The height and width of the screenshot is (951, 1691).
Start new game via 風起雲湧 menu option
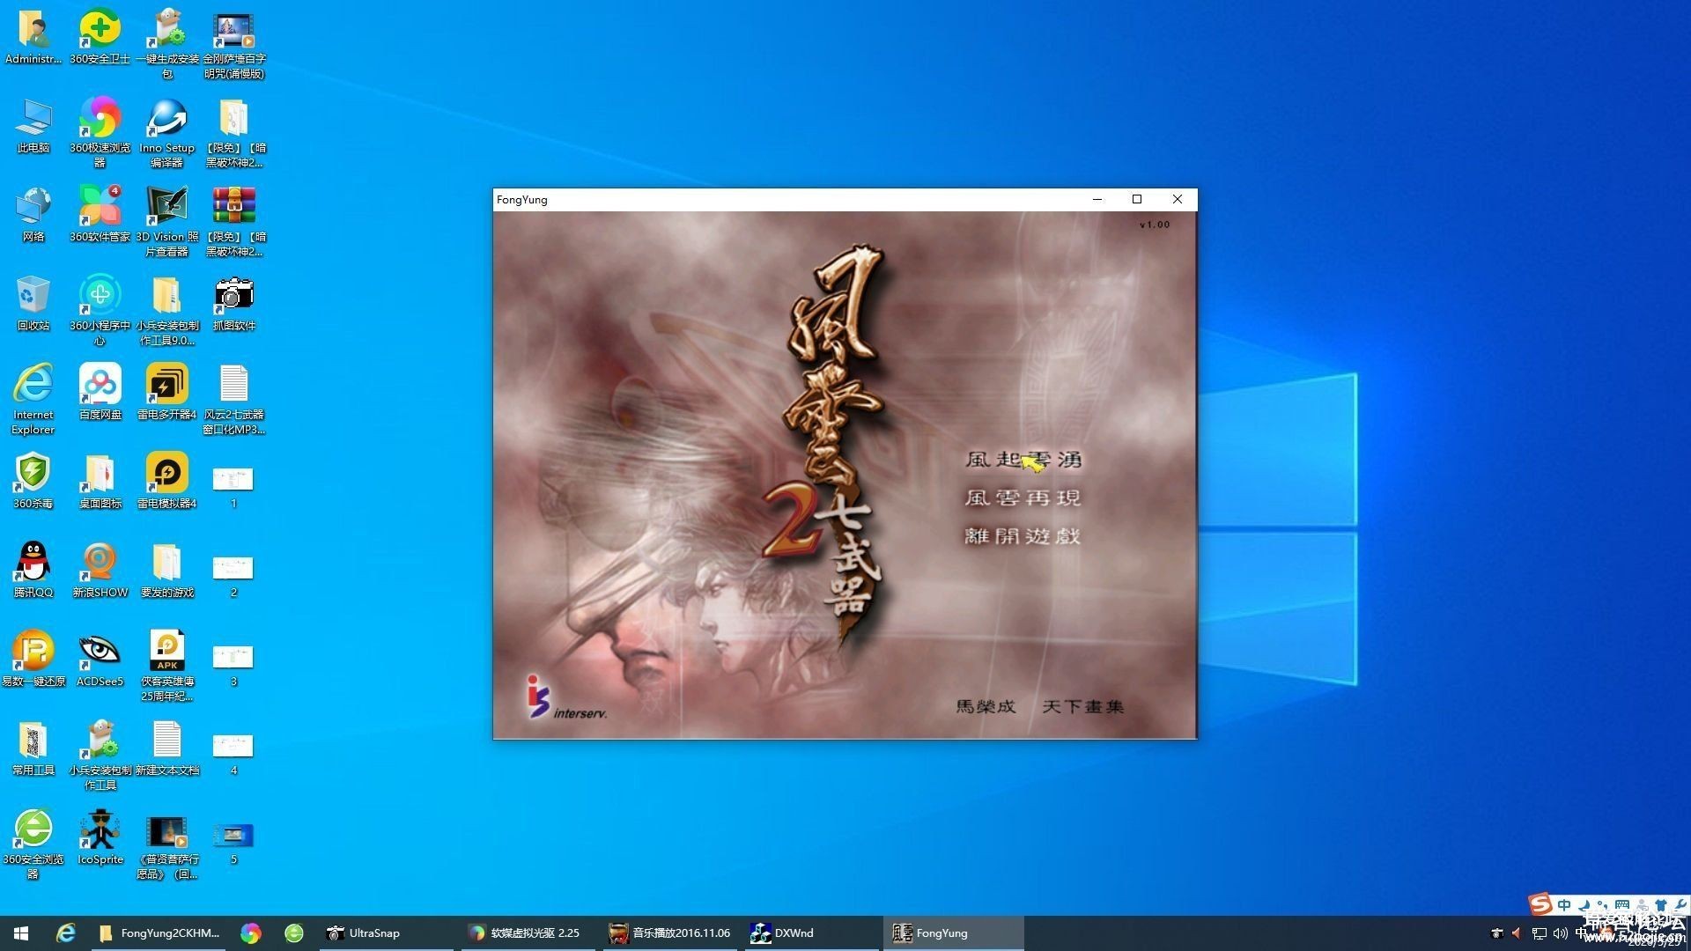tap(1023, 460)
